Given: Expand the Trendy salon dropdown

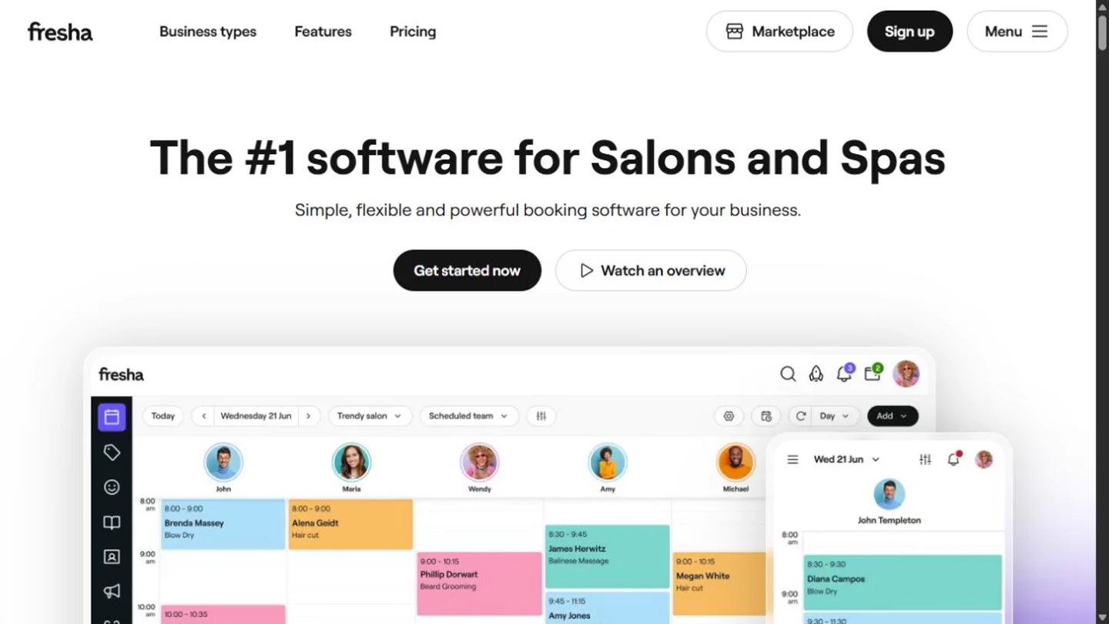Looking at the screenshot, I should coord(370,416).
